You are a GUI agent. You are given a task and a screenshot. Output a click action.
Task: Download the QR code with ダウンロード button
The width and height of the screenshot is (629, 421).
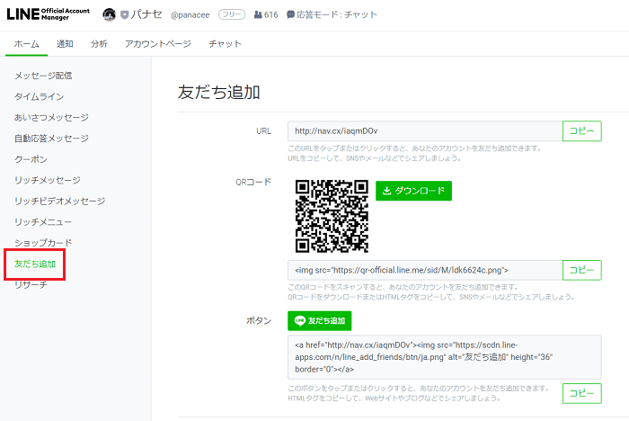tap(413, 191)
